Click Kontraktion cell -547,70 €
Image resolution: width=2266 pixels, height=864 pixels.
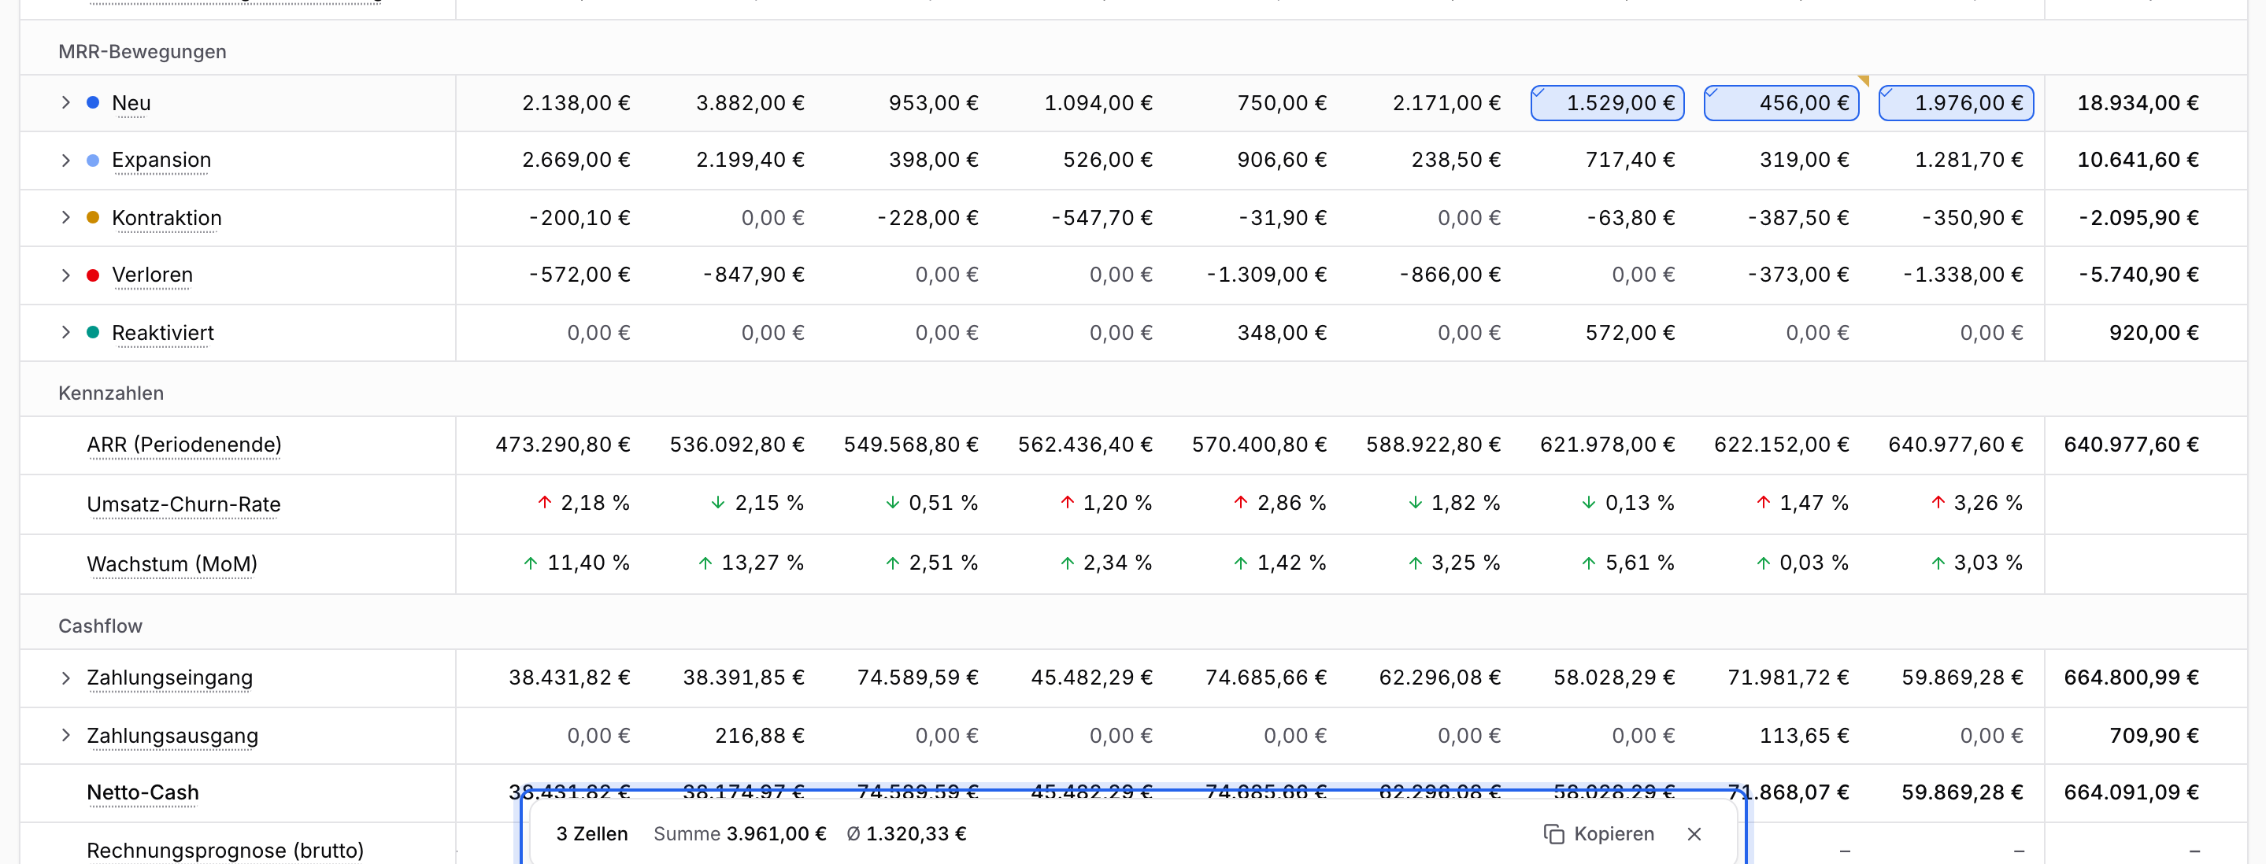pos(1102,218)
